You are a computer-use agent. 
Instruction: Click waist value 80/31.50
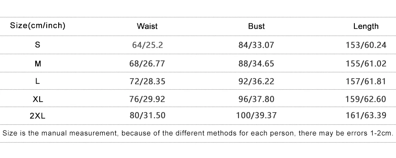148,116
